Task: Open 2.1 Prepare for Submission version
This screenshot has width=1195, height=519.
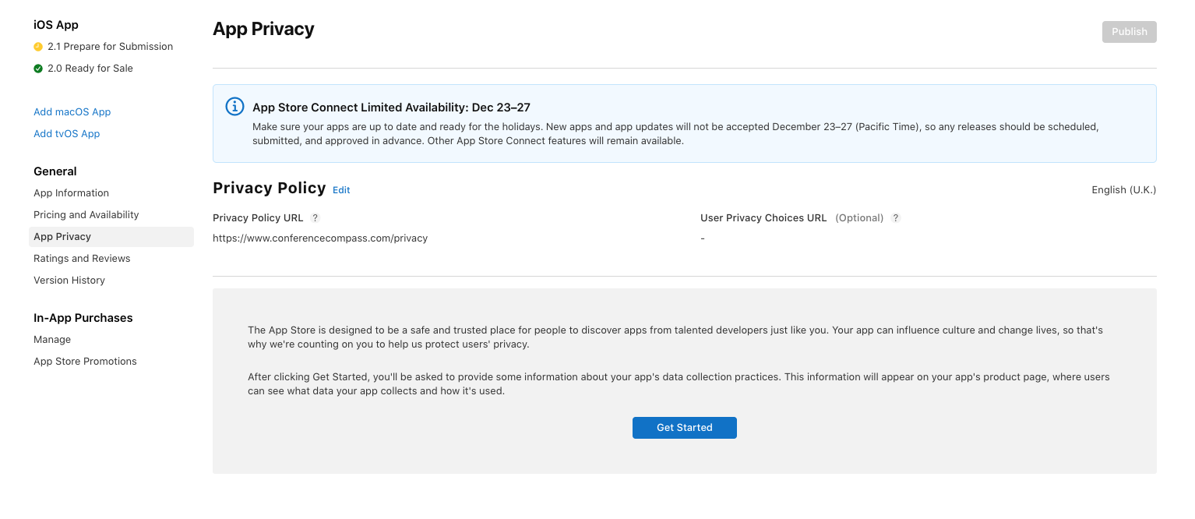Action: [111, 47]
